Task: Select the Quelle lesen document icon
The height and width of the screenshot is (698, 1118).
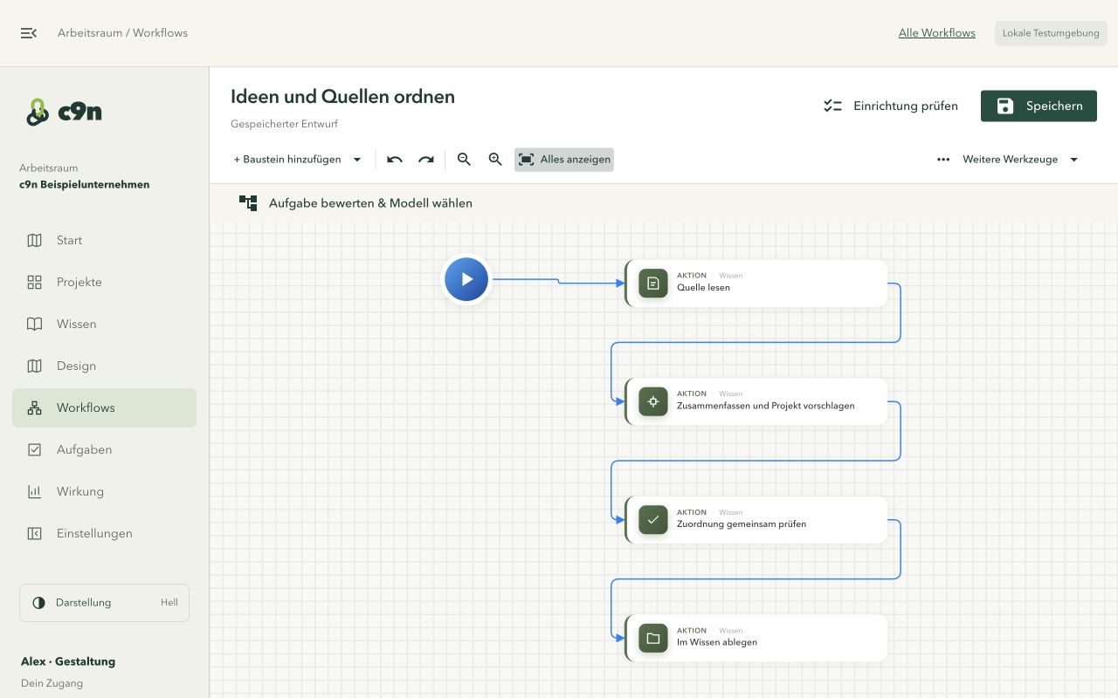Action: tap(653, 284)
